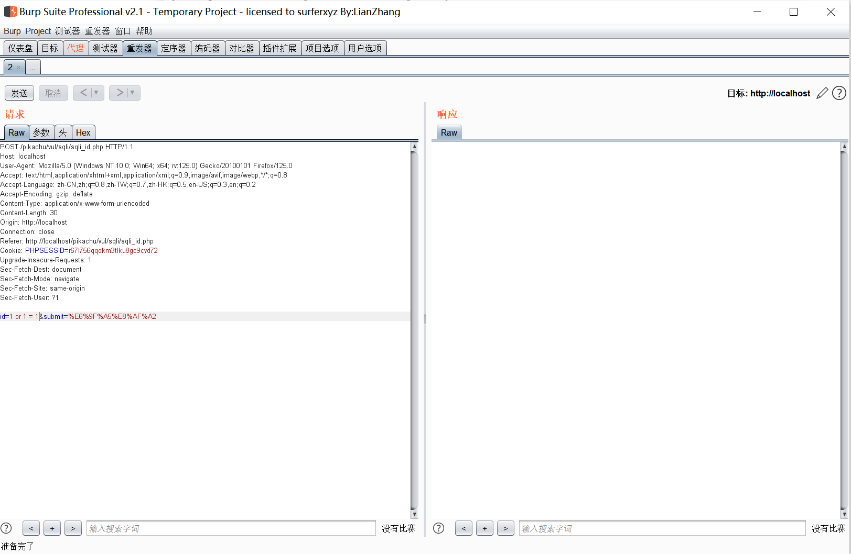Select request 参数 view tab

point(41,132)
